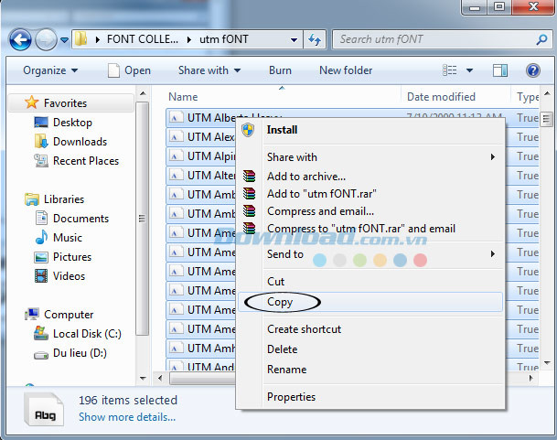Toggle the preview pane icon
The image size is (557, 440).
499,70
